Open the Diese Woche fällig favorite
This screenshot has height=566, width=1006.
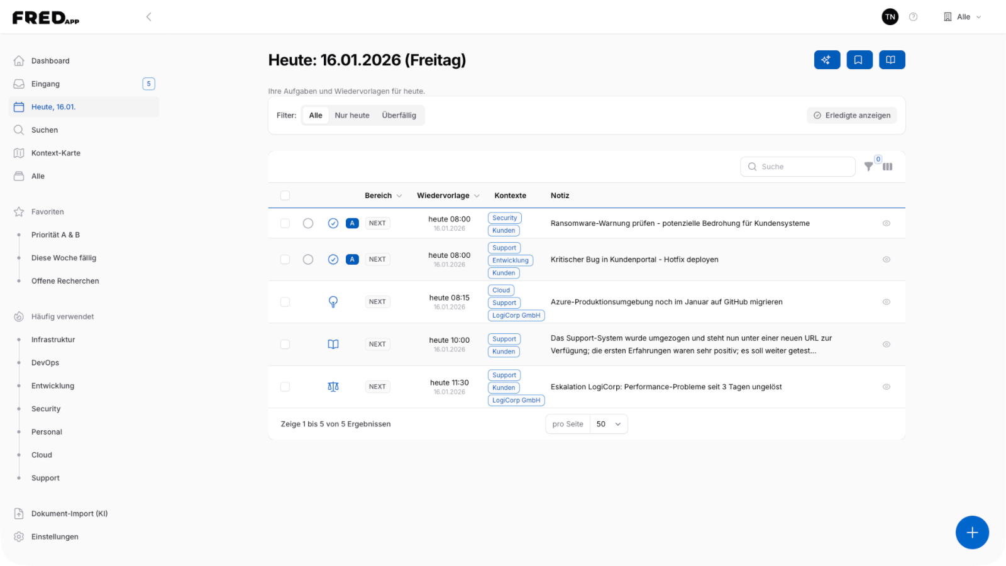[64, 258]
